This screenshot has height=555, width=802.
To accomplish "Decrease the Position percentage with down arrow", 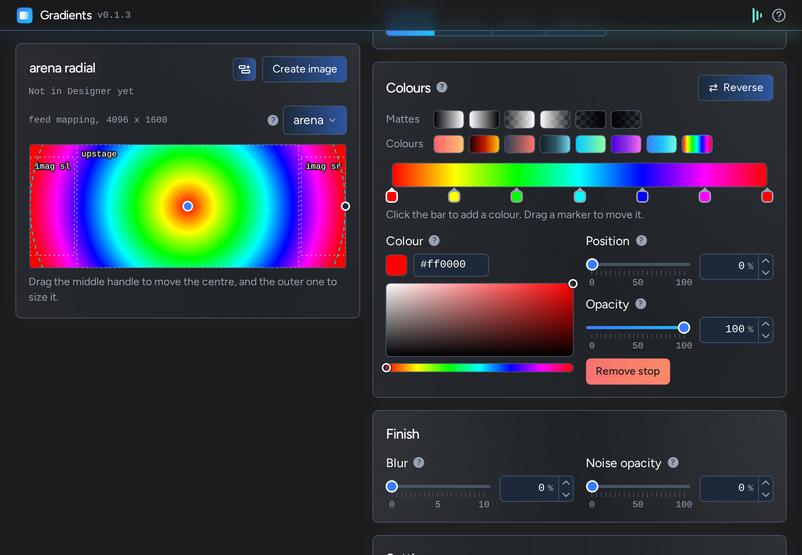I will coord(766,273).
